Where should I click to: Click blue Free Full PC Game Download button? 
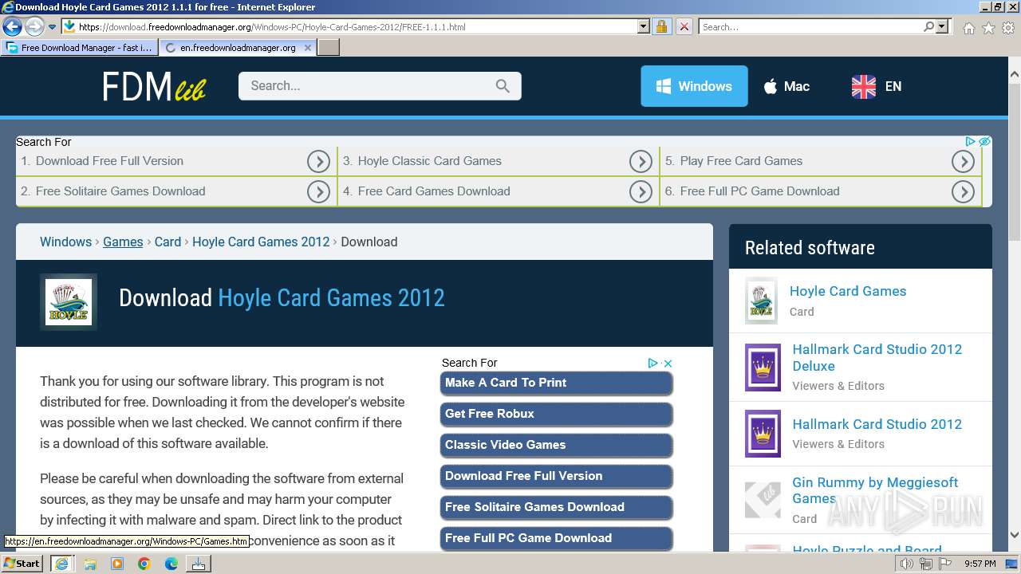556,539
